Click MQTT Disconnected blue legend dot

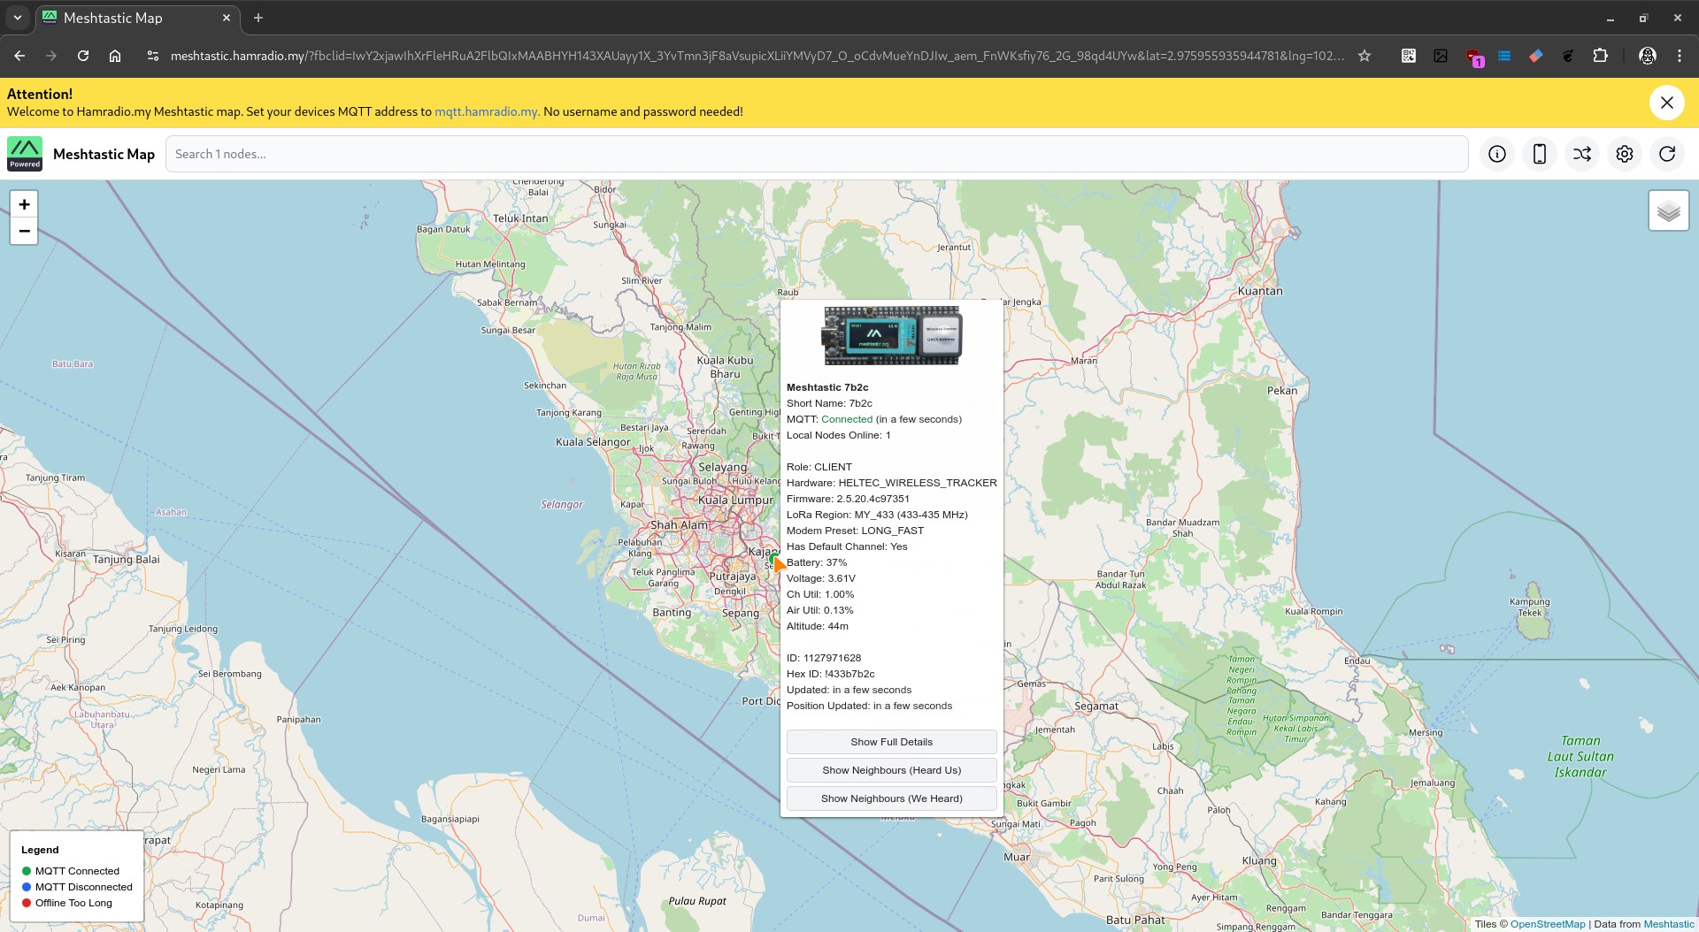click(x=27, y=887)
